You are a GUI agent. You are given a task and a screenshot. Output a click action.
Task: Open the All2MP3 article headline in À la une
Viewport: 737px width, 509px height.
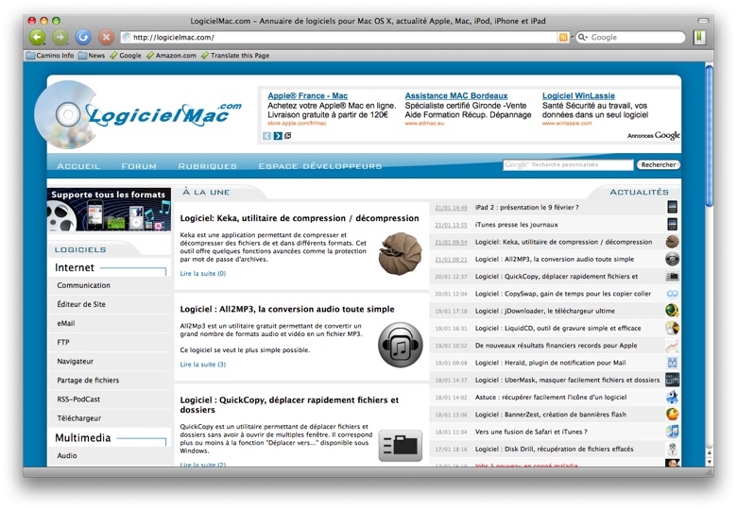[287, 309]
